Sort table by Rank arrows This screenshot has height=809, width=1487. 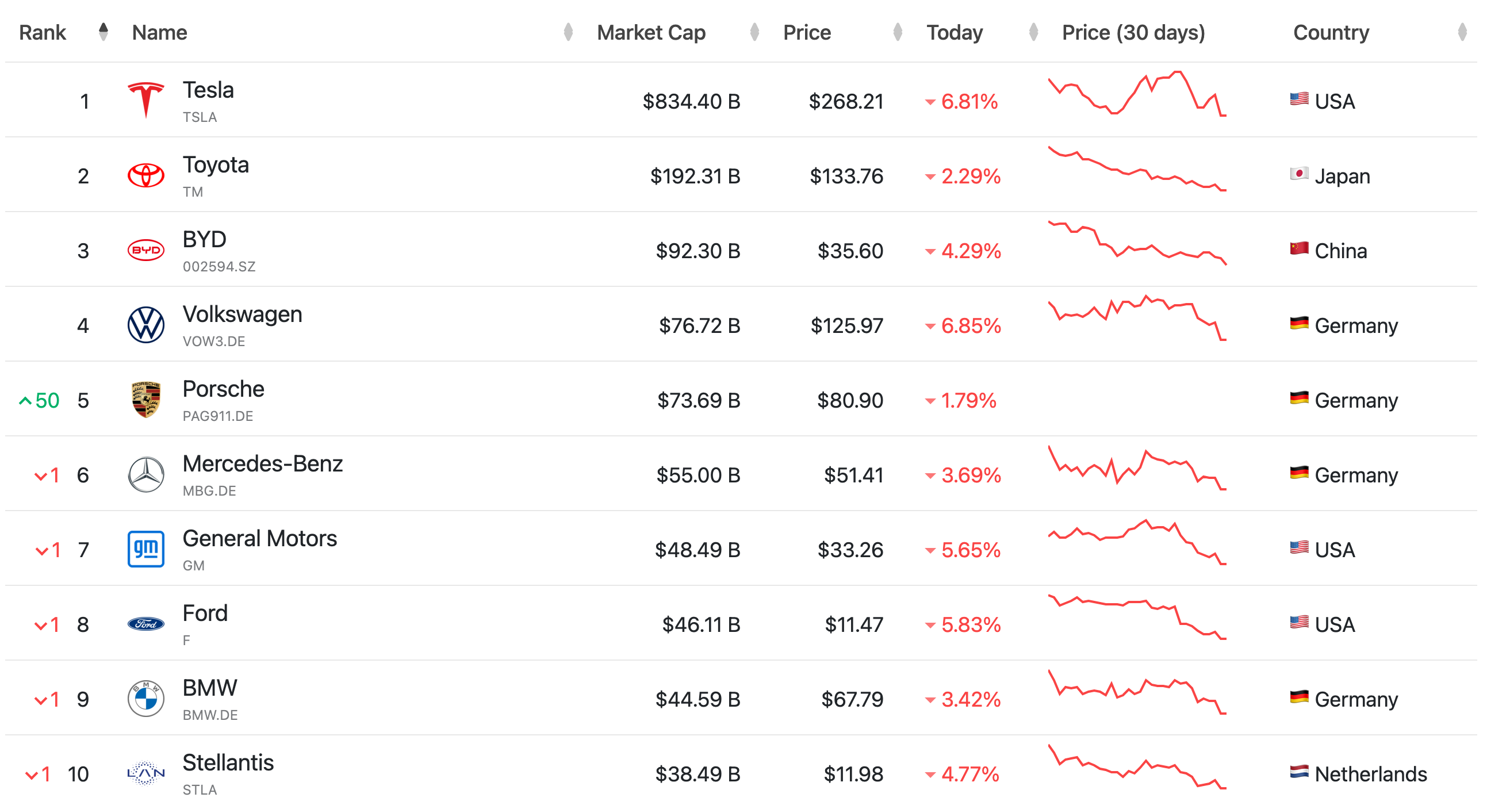coord(104,32)
